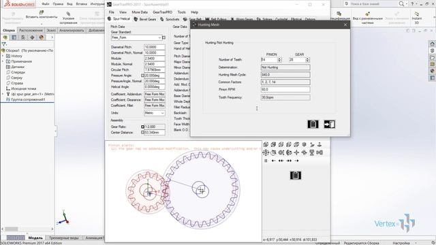Click the Pinion RPM input field
The width and height of the screenshot is (436, 245).
click(285, 89)
